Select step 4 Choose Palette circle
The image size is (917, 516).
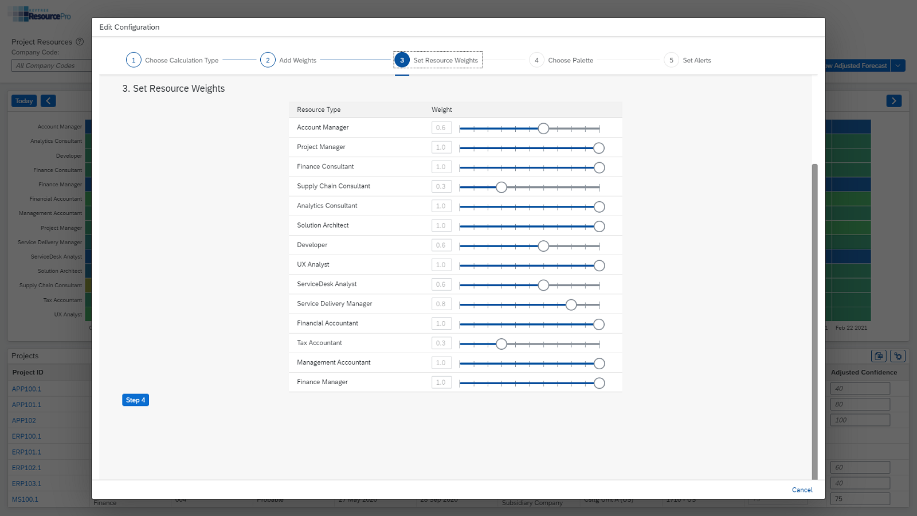536,60
